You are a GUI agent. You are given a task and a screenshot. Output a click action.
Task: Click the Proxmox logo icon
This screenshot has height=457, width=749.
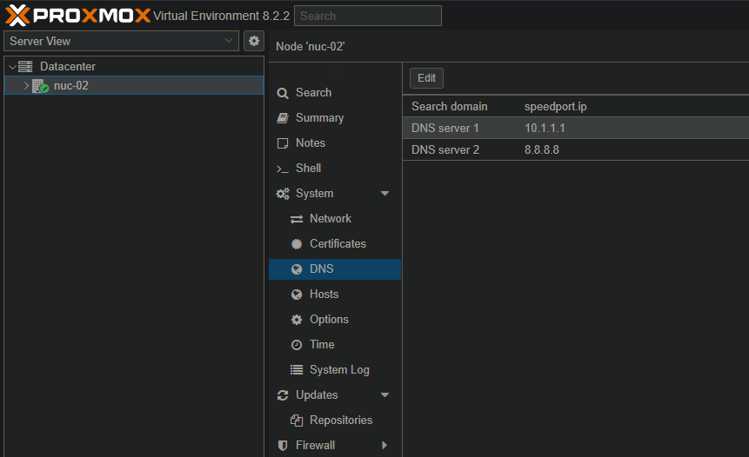[17, 16]
